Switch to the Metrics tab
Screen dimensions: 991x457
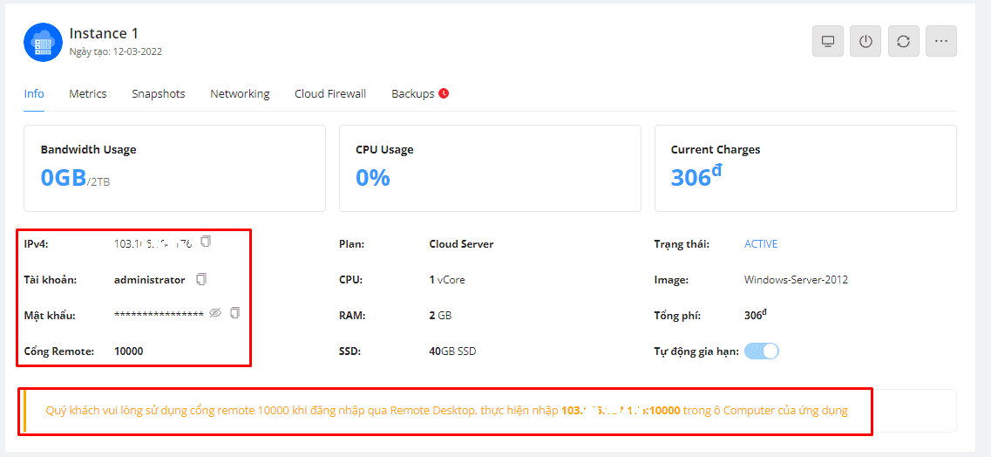click(88, 93)
